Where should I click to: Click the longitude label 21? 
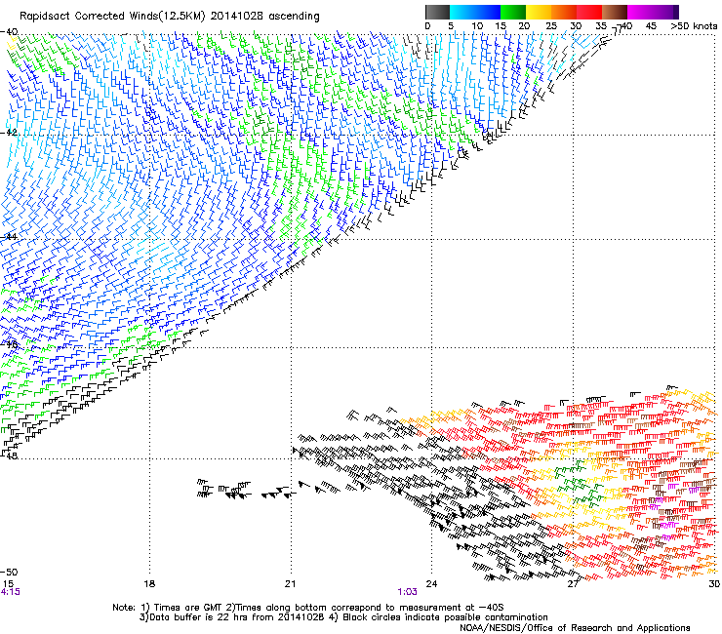290,584
